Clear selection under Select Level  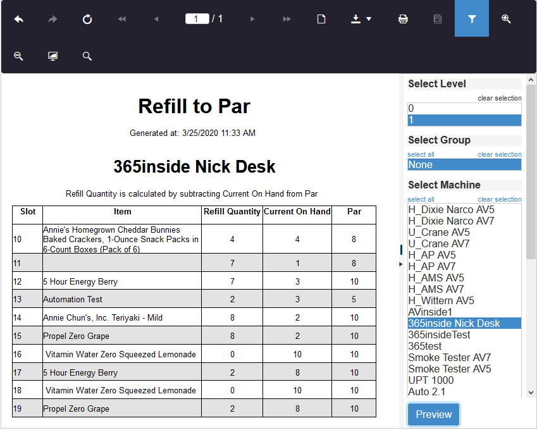coord(499,98)
